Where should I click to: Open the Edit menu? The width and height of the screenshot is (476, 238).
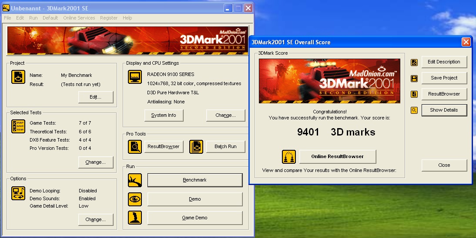[20, 18]
